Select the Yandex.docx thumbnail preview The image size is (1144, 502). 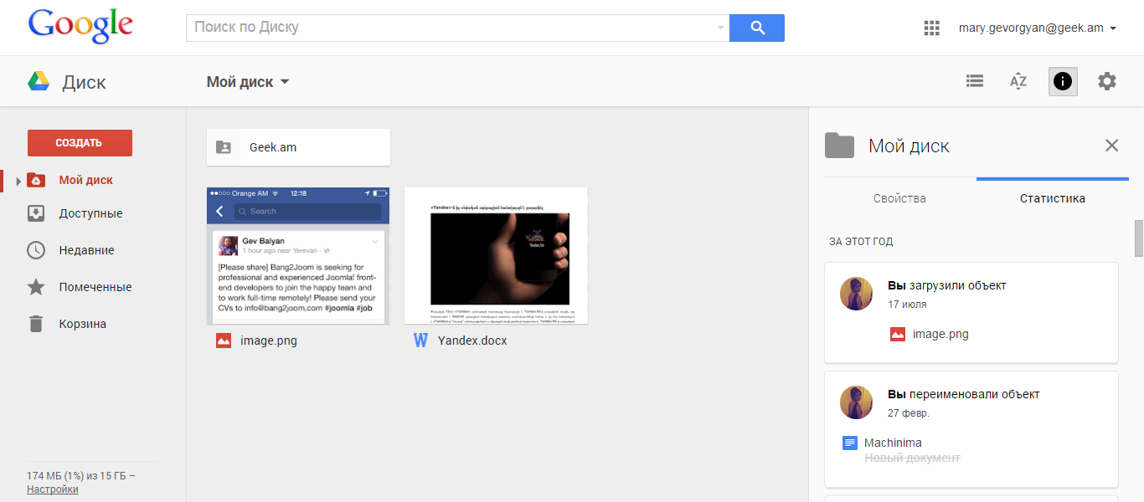[496, 255]
